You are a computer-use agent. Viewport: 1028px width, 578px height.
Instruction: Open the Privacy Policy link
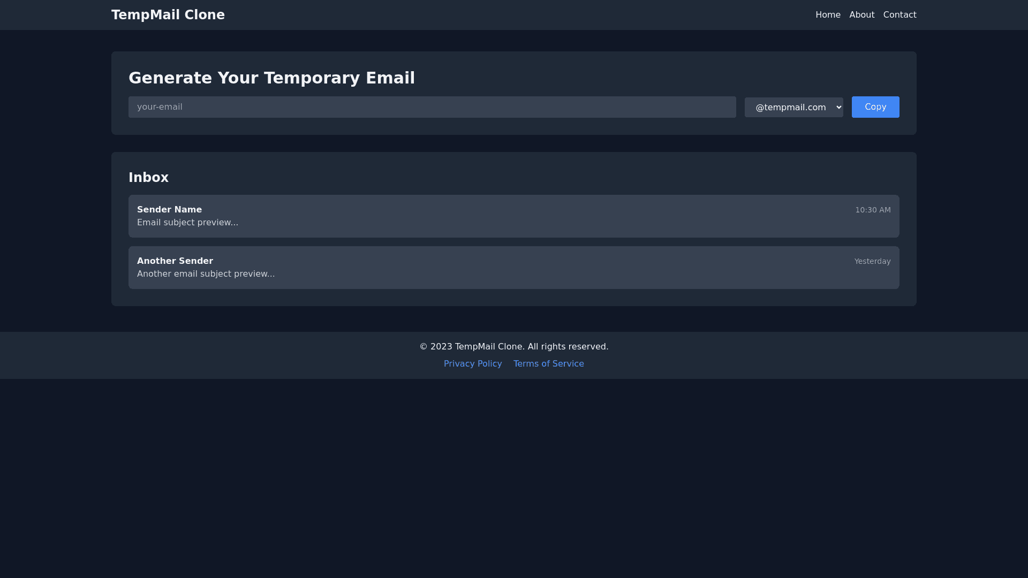click(473, 364)
